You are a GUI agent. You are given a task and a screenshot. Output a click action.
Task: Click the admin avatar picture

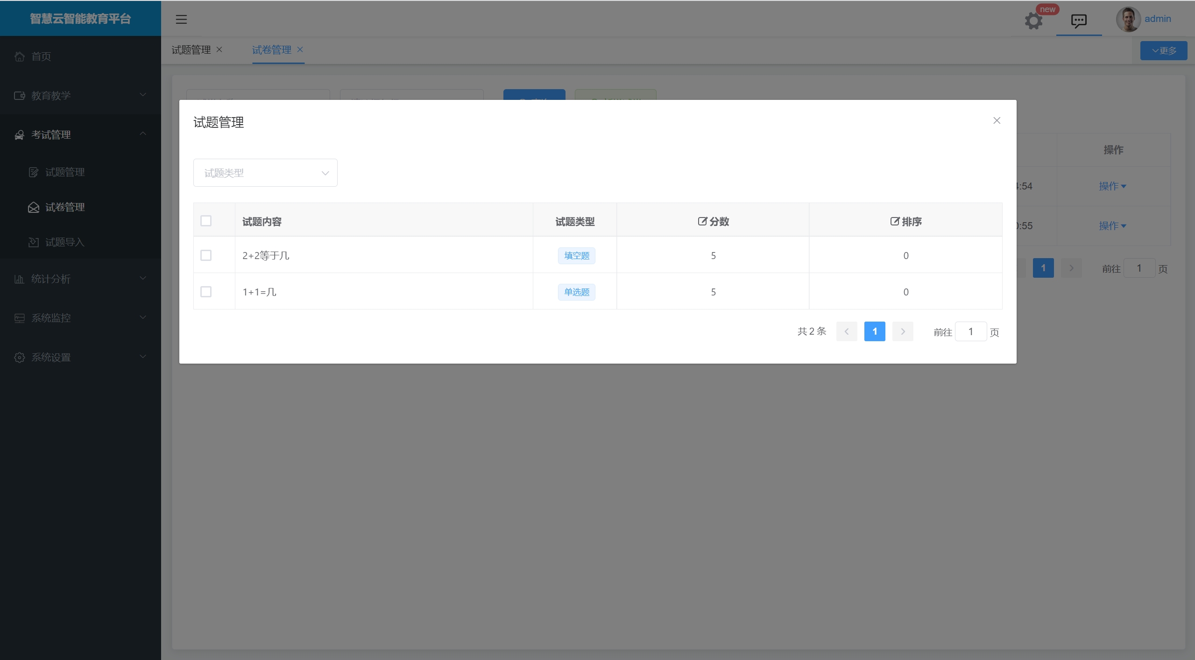pyautogui.click(x=1128, y=19)
